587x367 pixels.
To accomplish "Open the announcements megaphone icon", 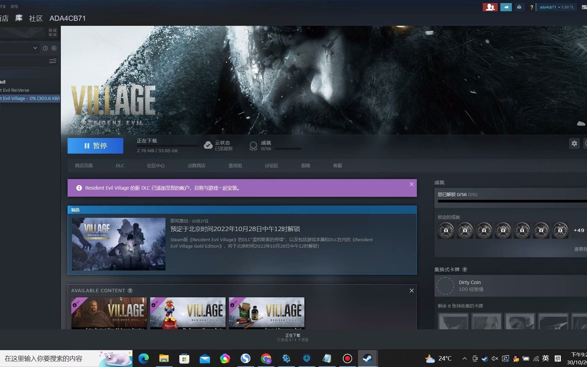I will [506, 7].
